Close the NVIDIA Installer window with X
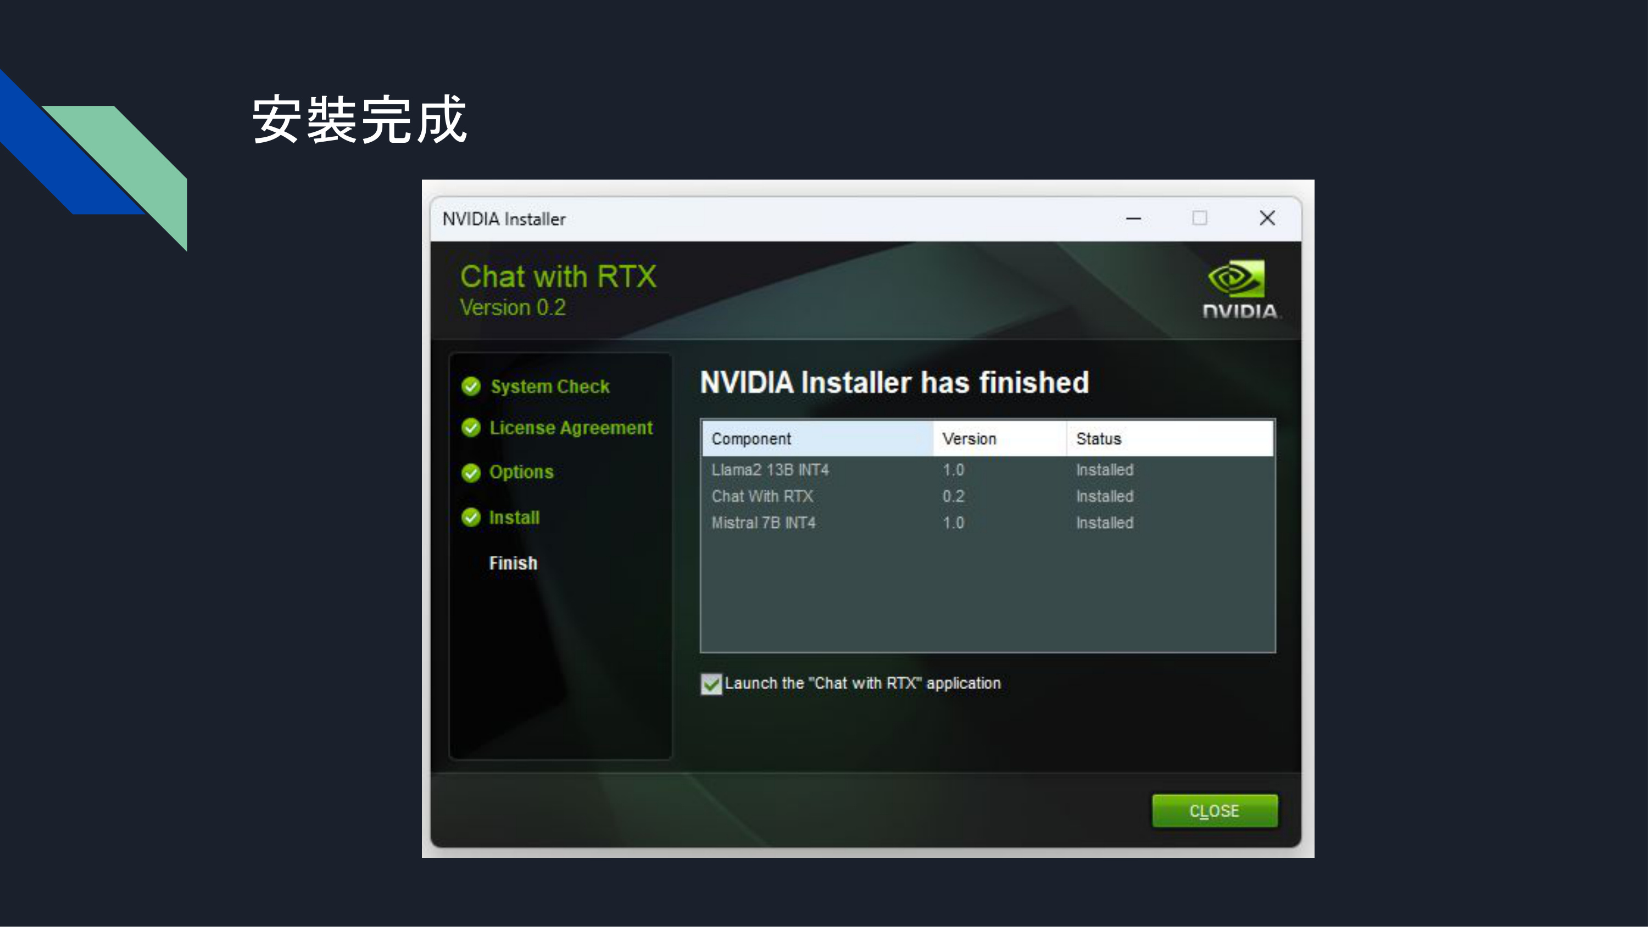 [1267, 218]
